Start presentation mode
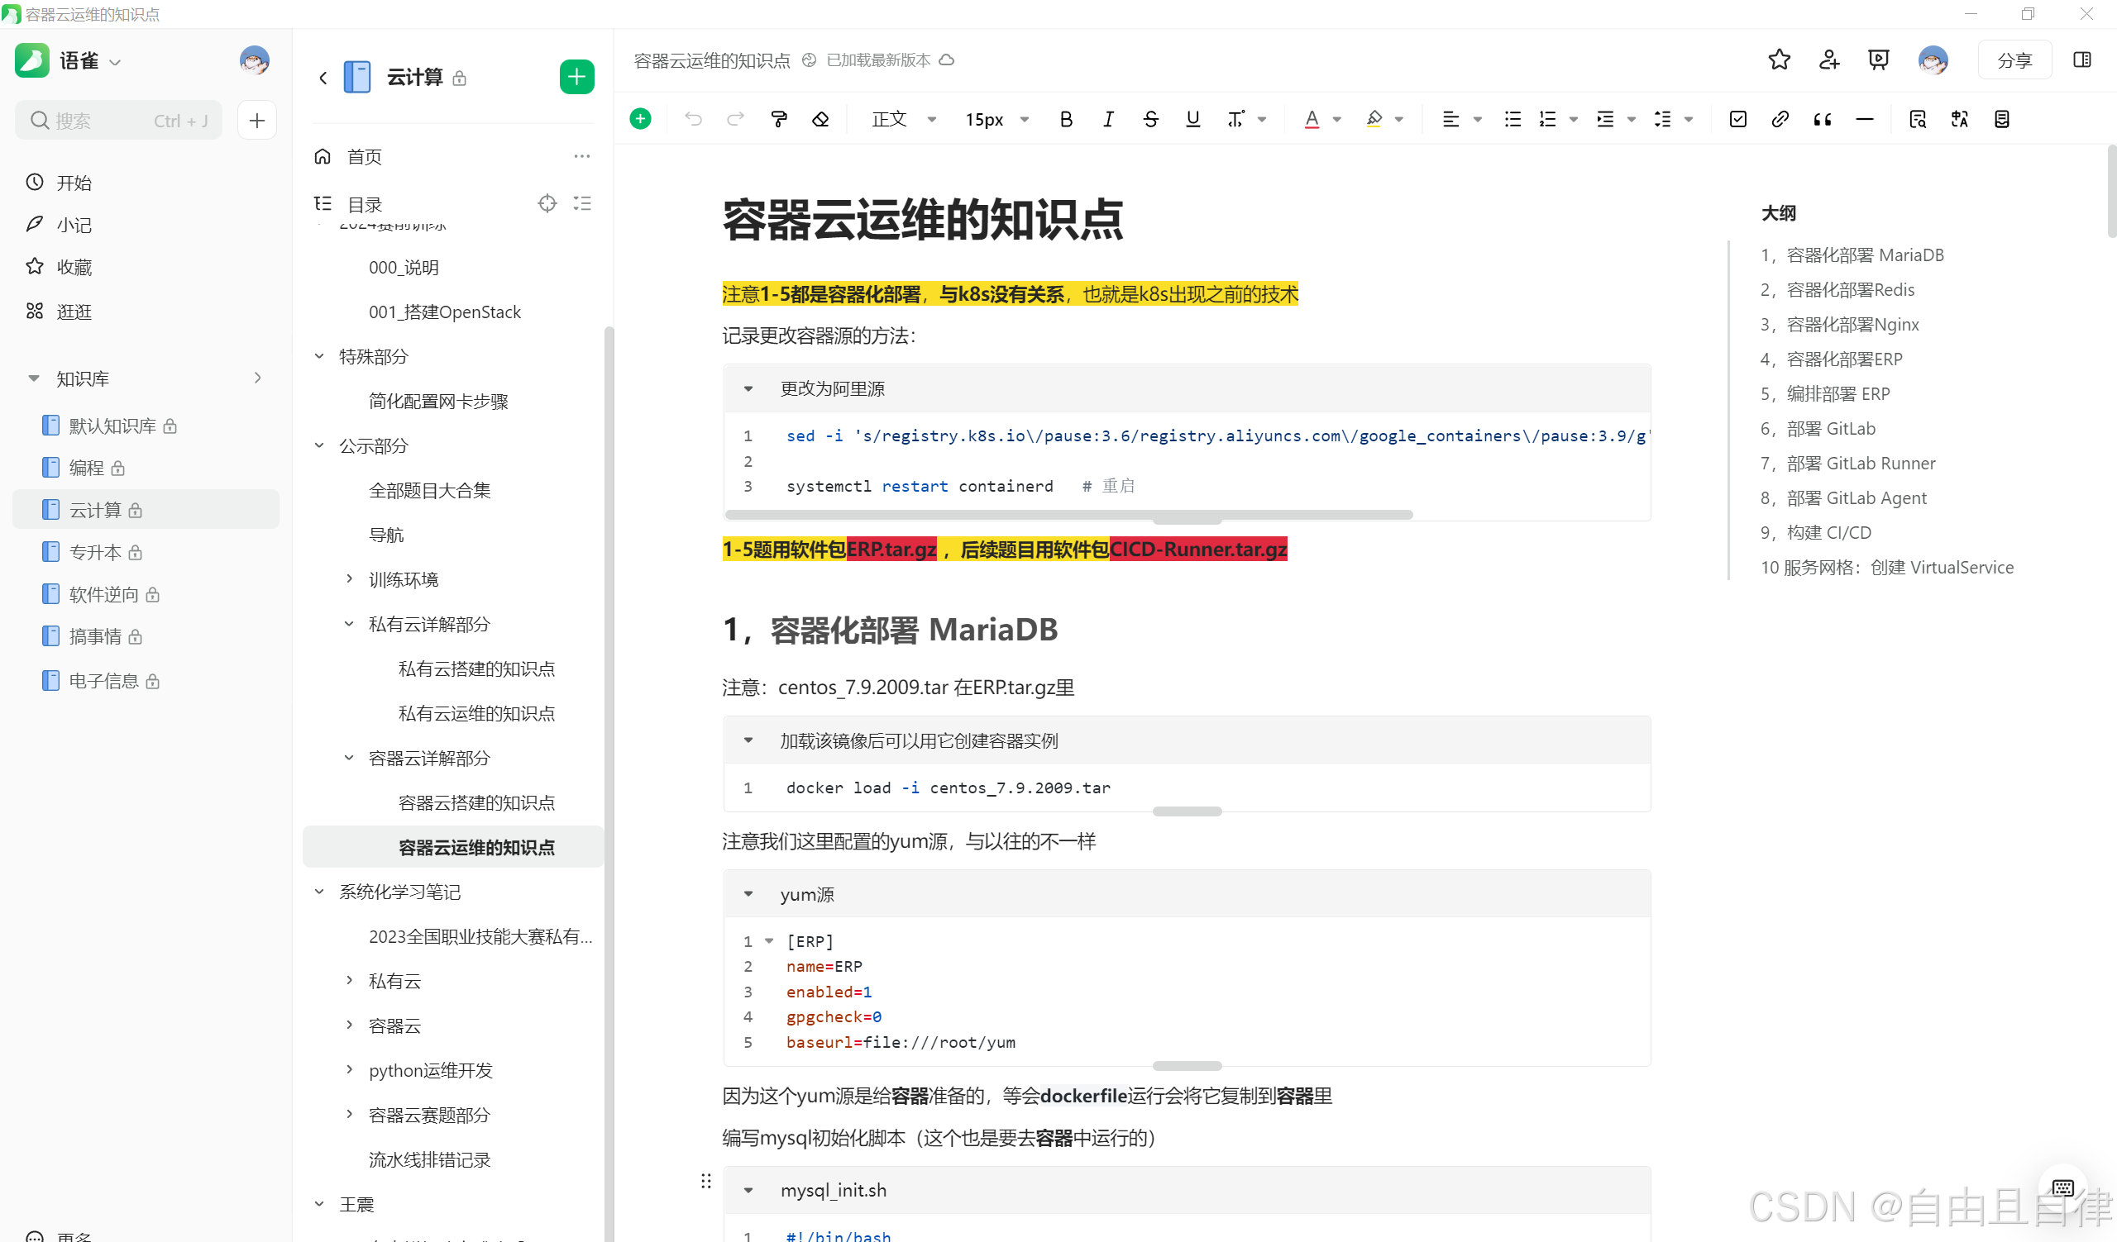Screen dimensions: 2117x1242 (x=1878, y=59)
